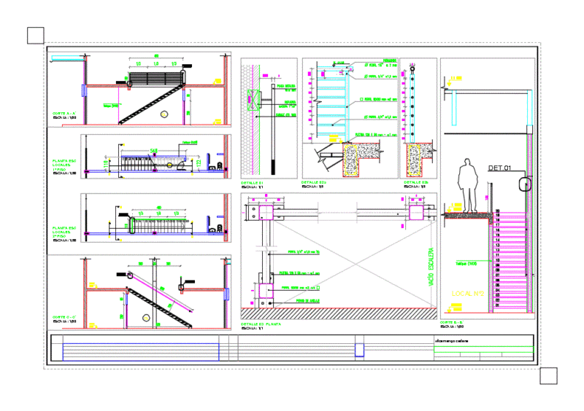Select the PLANTA ESC LOCALES 2º PISO label

click(64, 232)
